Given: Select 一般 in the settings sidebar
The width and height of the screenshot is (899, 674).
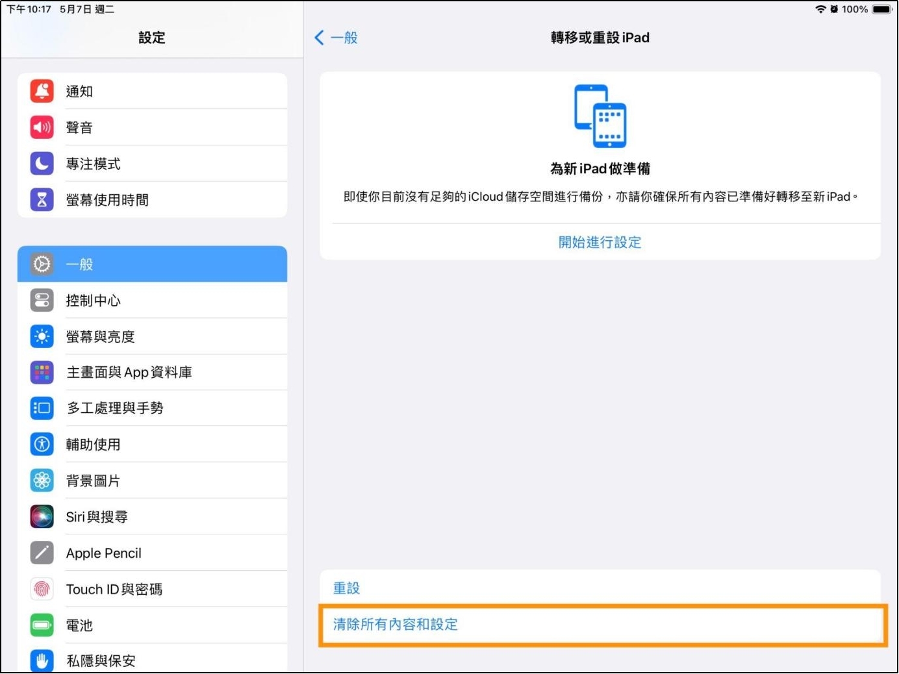Looking at the screenshot, I should [x=152, y=264].
